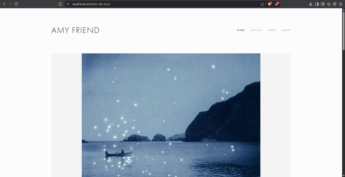Open the NEWS link

(272, 30)
